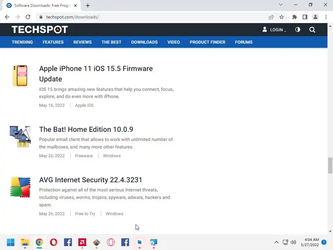This screenshot has width=333, height=250.
Task: Open the TRENDING nav menu
Action: (22, 42)
